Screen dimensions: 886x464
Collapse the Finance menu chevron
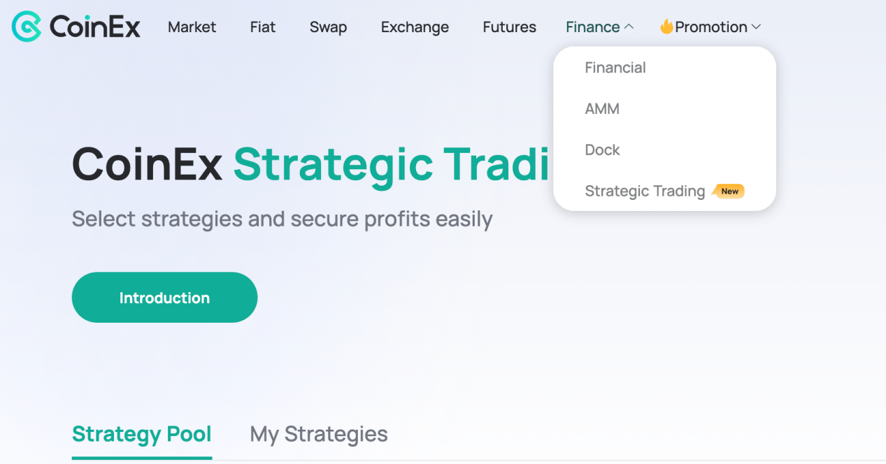pyautogui.click(x=629, y=27)
